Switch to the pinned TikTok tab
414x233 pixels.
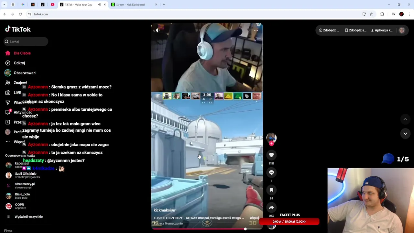tap(43, 5)
